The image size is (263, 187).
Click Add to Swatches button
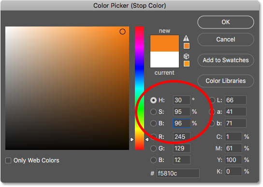[226, 60]
